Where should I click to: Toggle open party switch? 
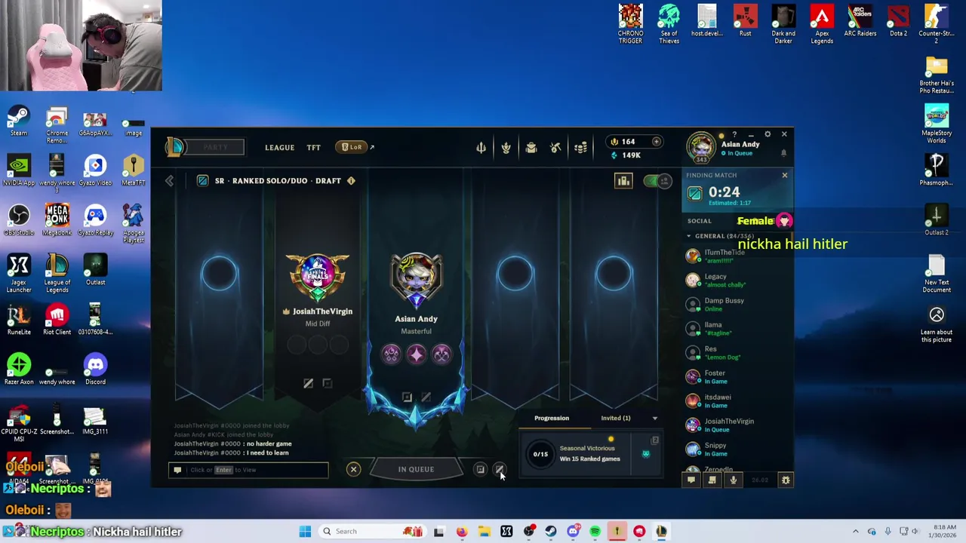(657, 181)
